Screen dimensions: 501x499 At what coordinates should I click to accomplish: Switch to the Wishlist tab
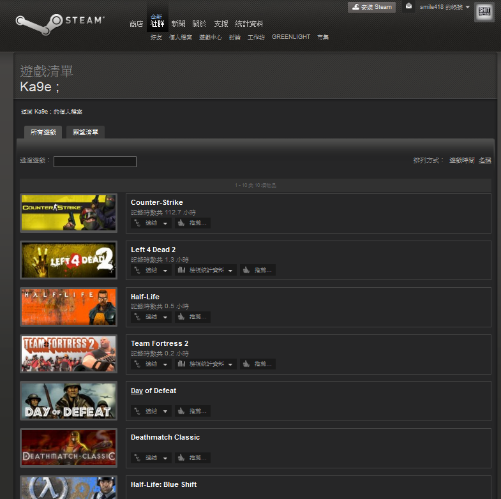pos(86,132)
